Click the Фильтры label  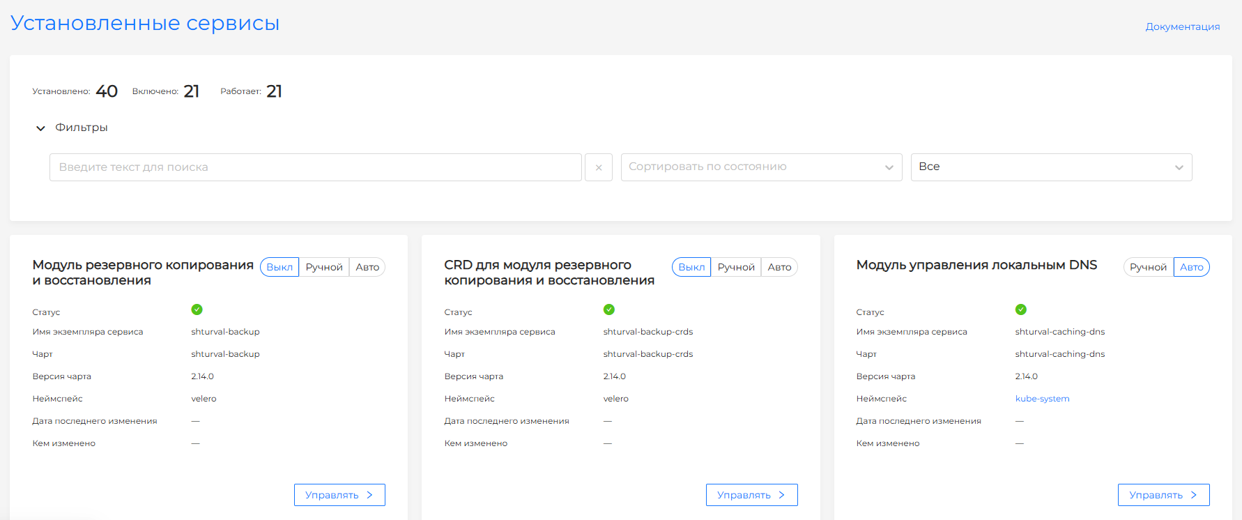82,128
